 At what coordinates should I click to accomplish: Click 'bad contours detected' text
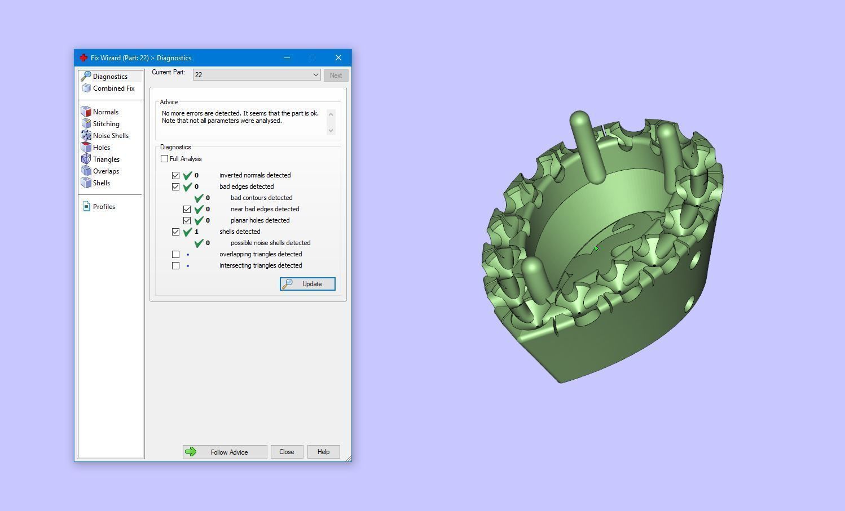[x=261, y=198]
